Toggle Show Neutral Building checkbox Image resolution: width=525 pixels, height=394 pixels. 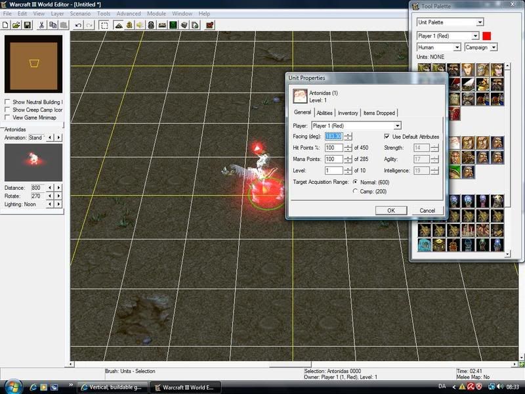7,102
